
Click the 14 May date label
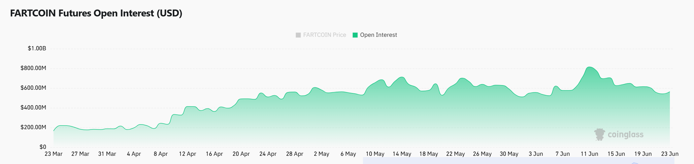pyautogui.click(x=402, y=154)
